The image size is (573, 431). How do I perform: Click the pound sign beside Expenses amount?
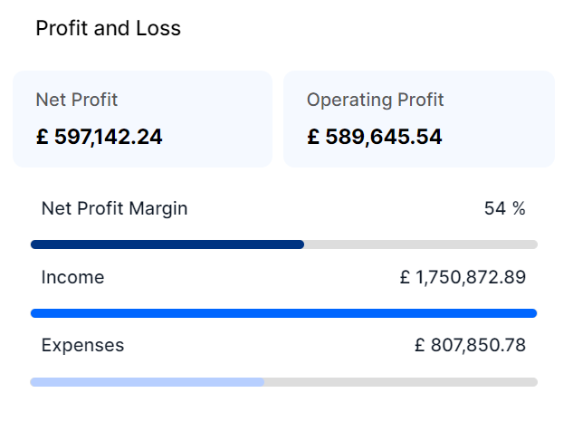(420, 345)
